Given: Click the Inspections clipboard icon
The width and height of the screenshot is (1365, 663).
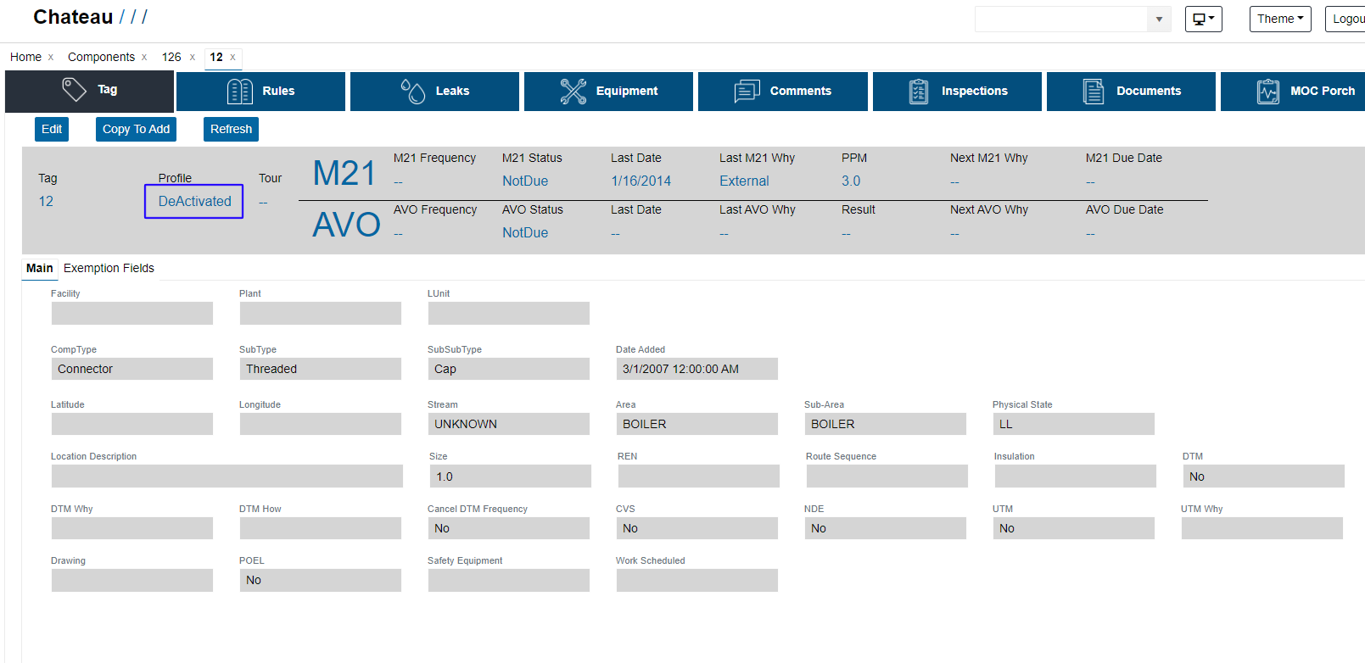Looking at the screenshot, I should (x=919, y=91).
